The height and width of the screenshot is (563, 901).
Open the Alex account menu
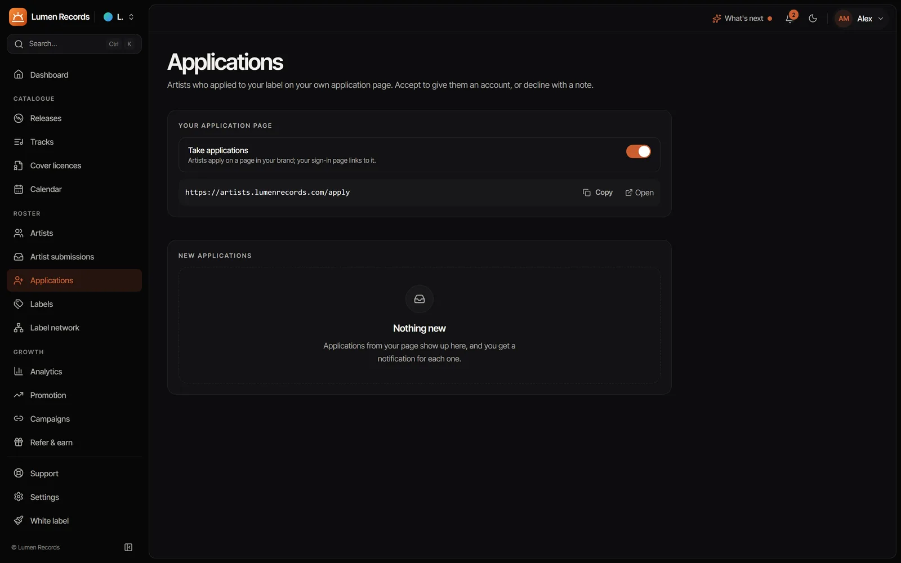[x=860, y=19]
